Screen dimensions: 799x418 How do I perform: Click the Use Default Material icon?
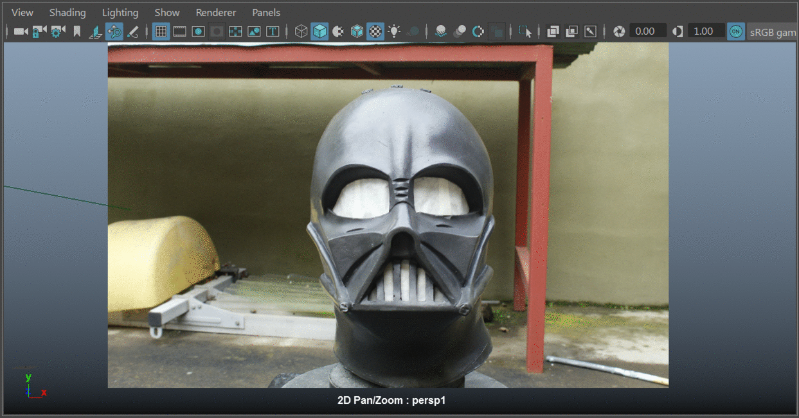[339, 31]
